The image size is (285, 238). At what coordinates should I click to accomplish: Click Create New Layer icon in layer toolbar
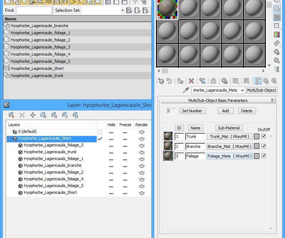[x=11, y=115]
